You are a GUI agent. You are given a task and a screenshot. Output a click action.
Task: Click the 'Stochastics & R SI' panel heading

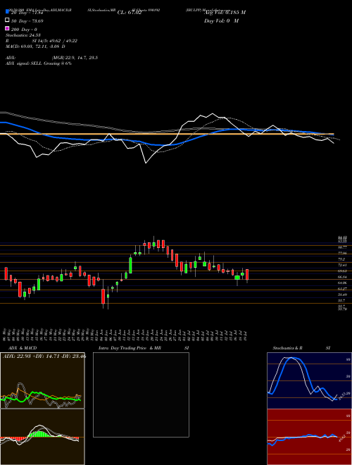(301, 348)
